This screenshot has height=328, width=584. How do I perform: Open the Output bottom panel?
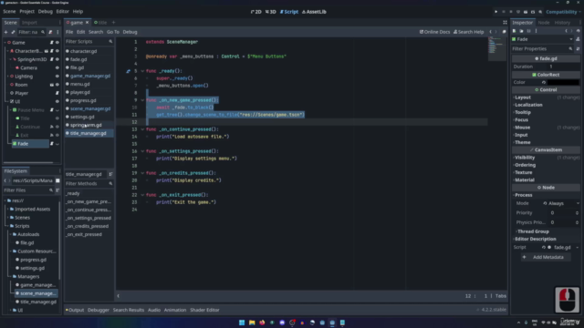[75, 310]
